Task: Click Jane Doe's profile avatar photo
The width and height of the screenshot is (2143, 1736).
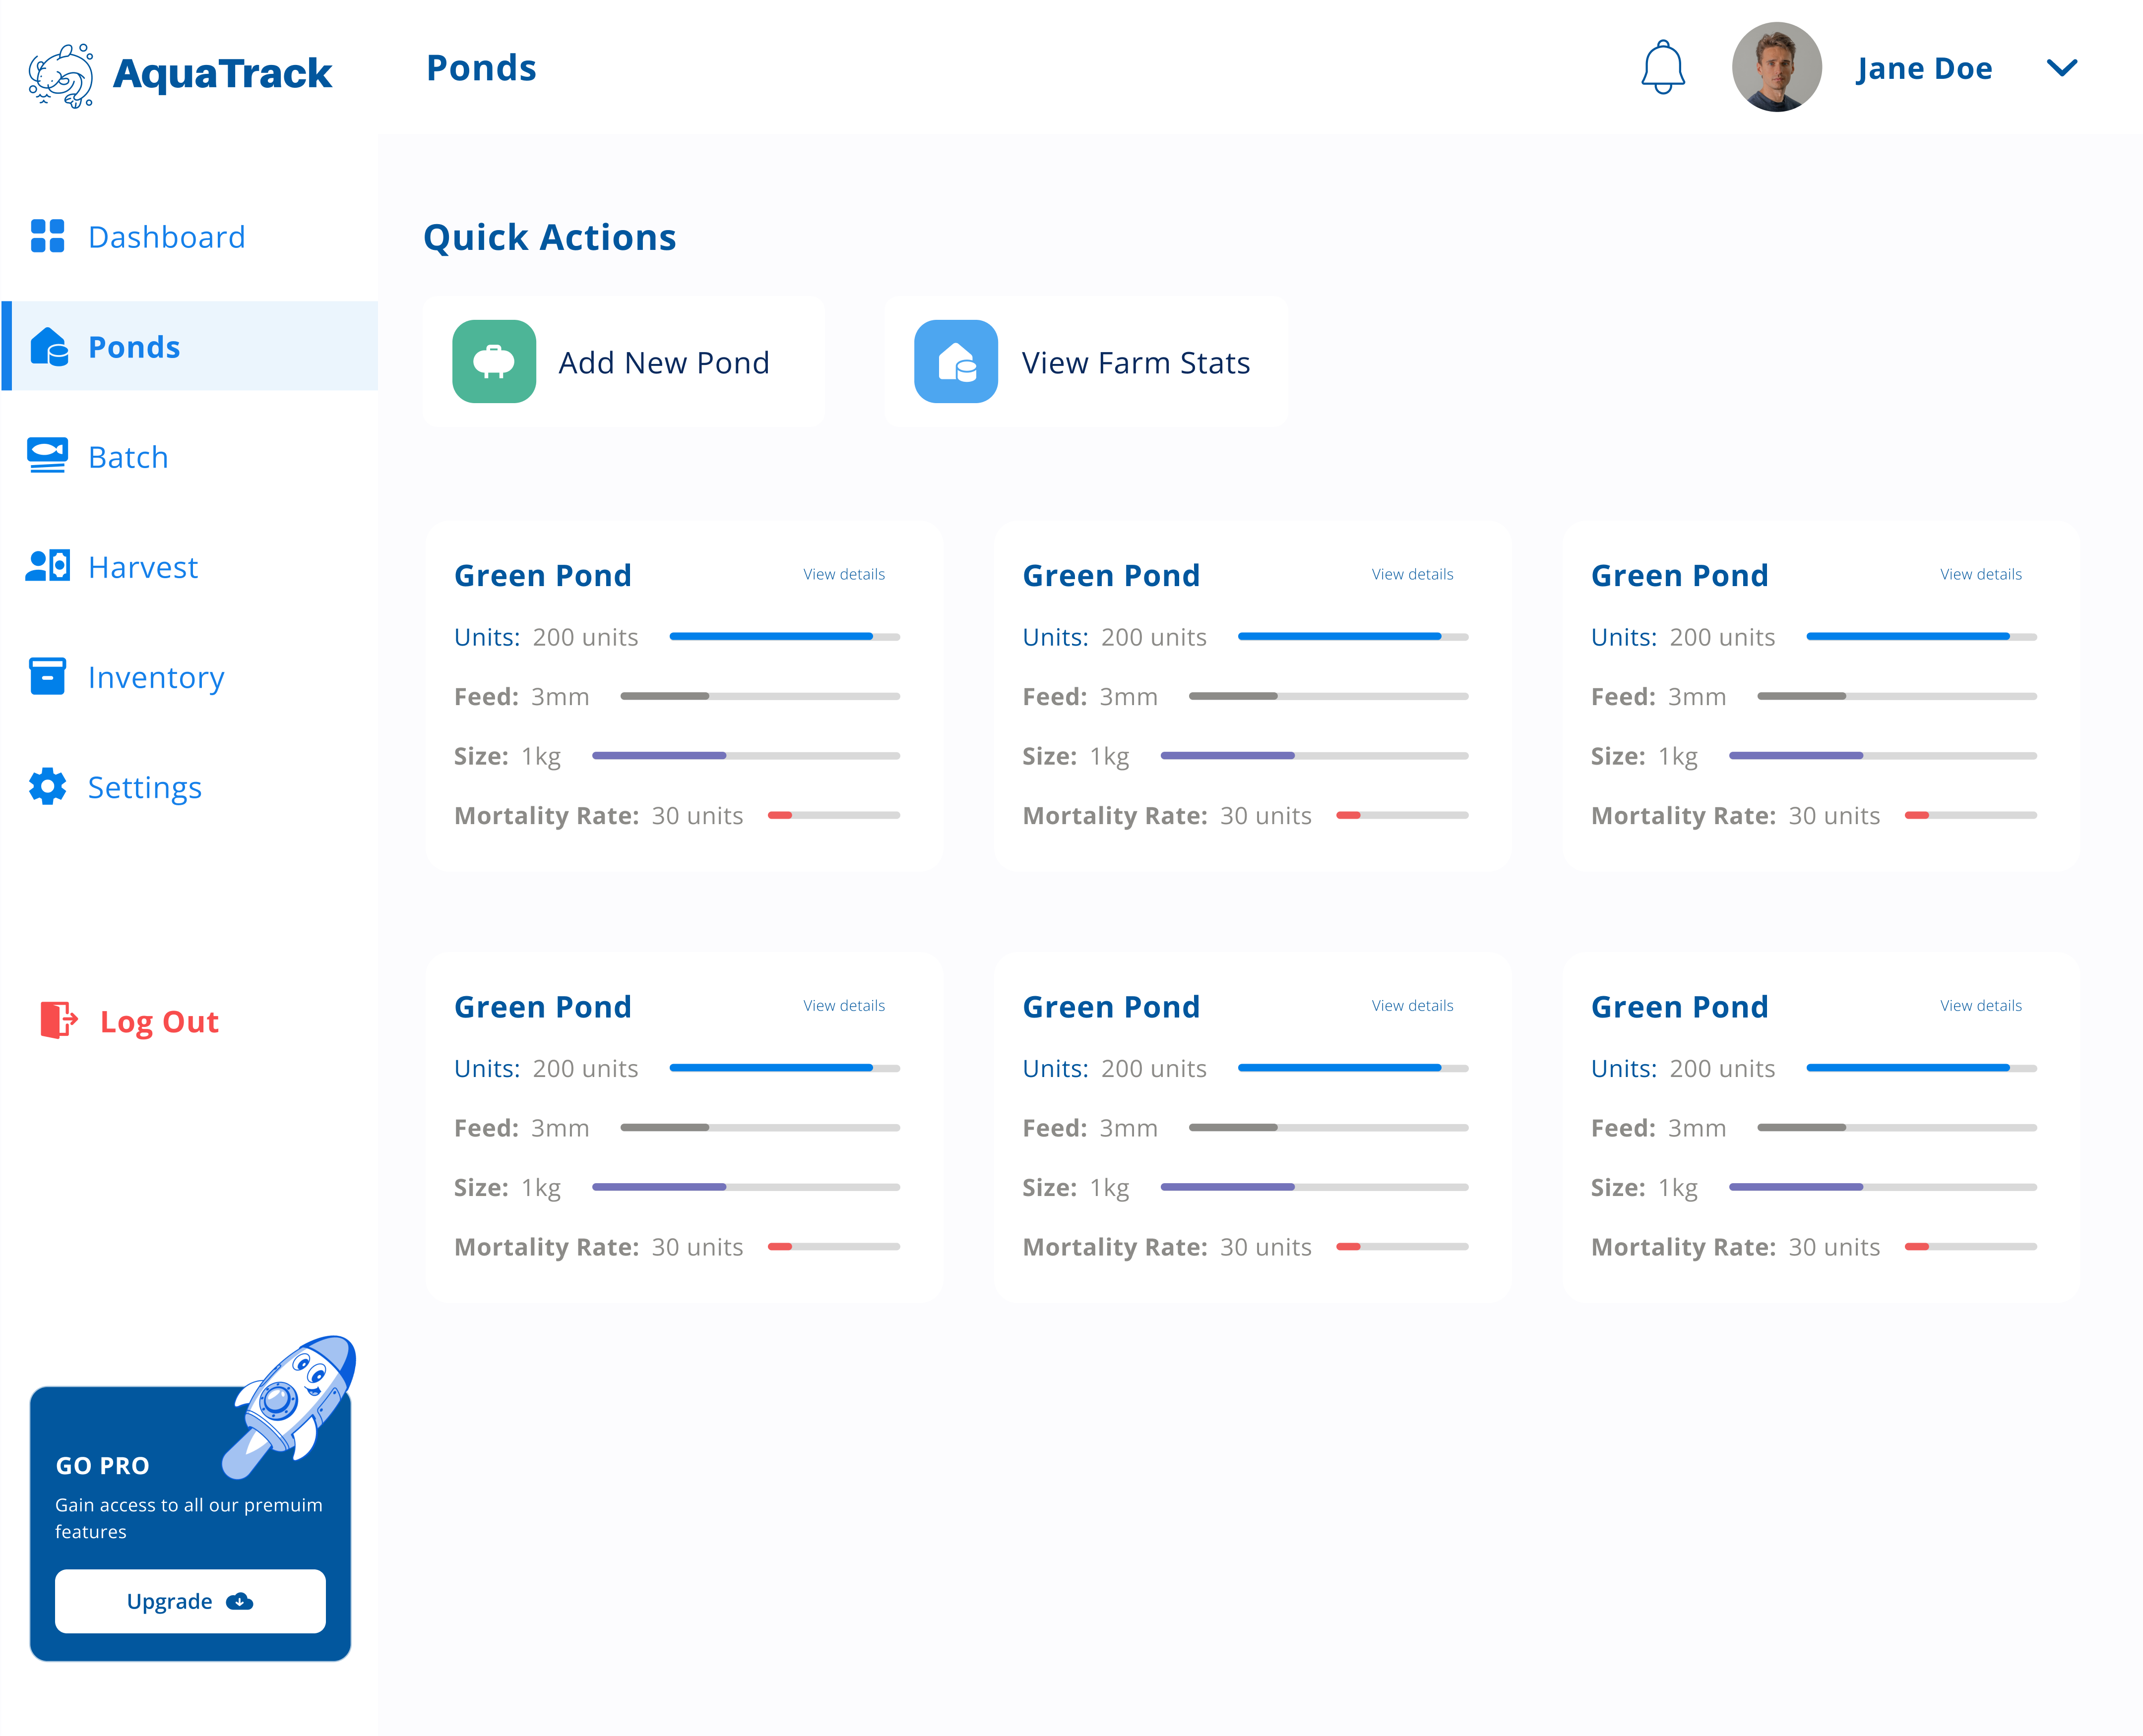Action: 1776,68
